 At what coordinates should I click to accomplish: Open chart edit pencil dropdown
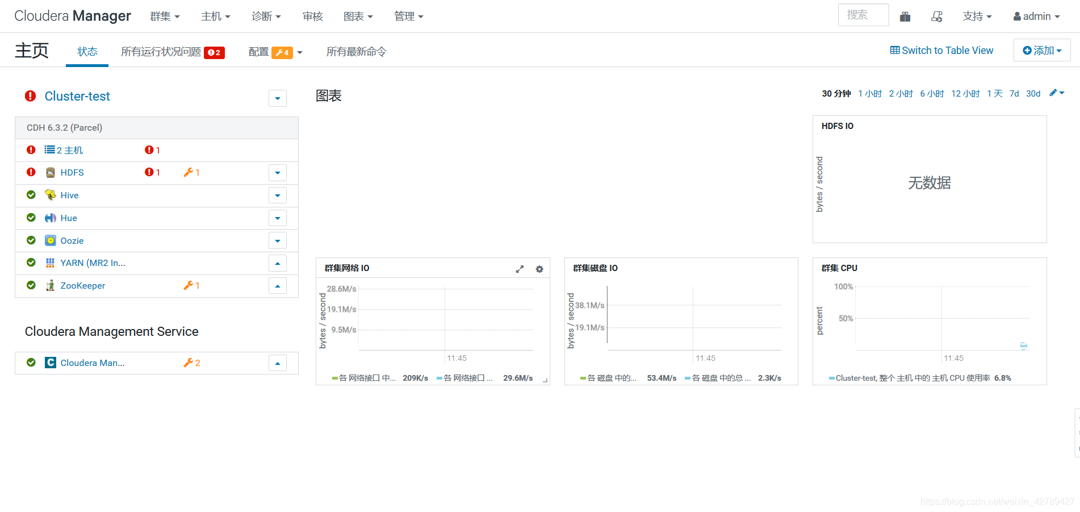click(x=1057, y=93)
